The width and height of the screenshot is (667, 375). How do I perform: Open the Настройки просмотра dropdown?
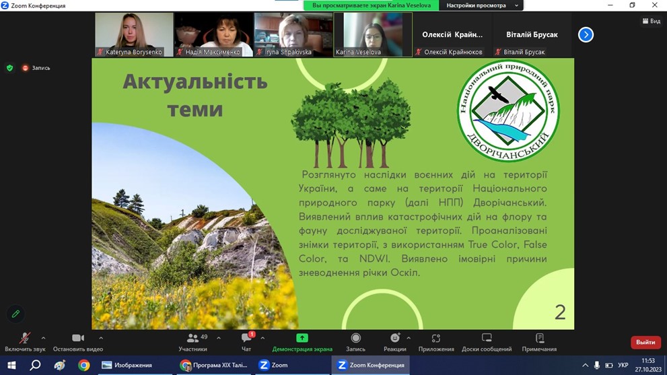(x=482, y=5)
